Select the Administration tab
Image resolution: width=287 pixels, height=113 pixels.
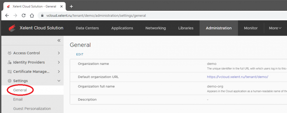click(219, 28)
